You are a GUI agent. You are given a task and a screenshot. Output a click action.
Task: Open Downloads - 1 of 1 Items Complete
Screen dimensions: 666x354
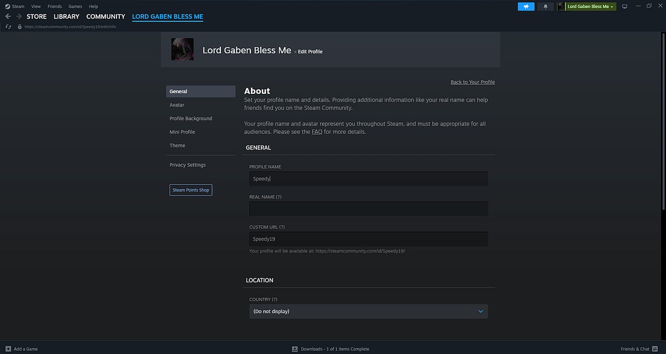(335, 349)
